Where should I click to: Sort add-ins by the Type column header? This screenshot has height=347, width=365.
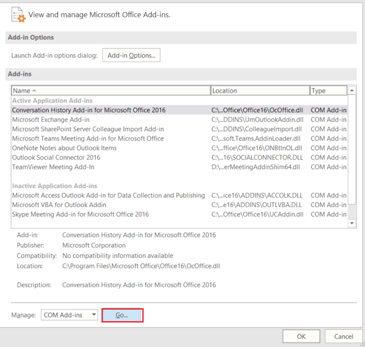tap(328, 91)
